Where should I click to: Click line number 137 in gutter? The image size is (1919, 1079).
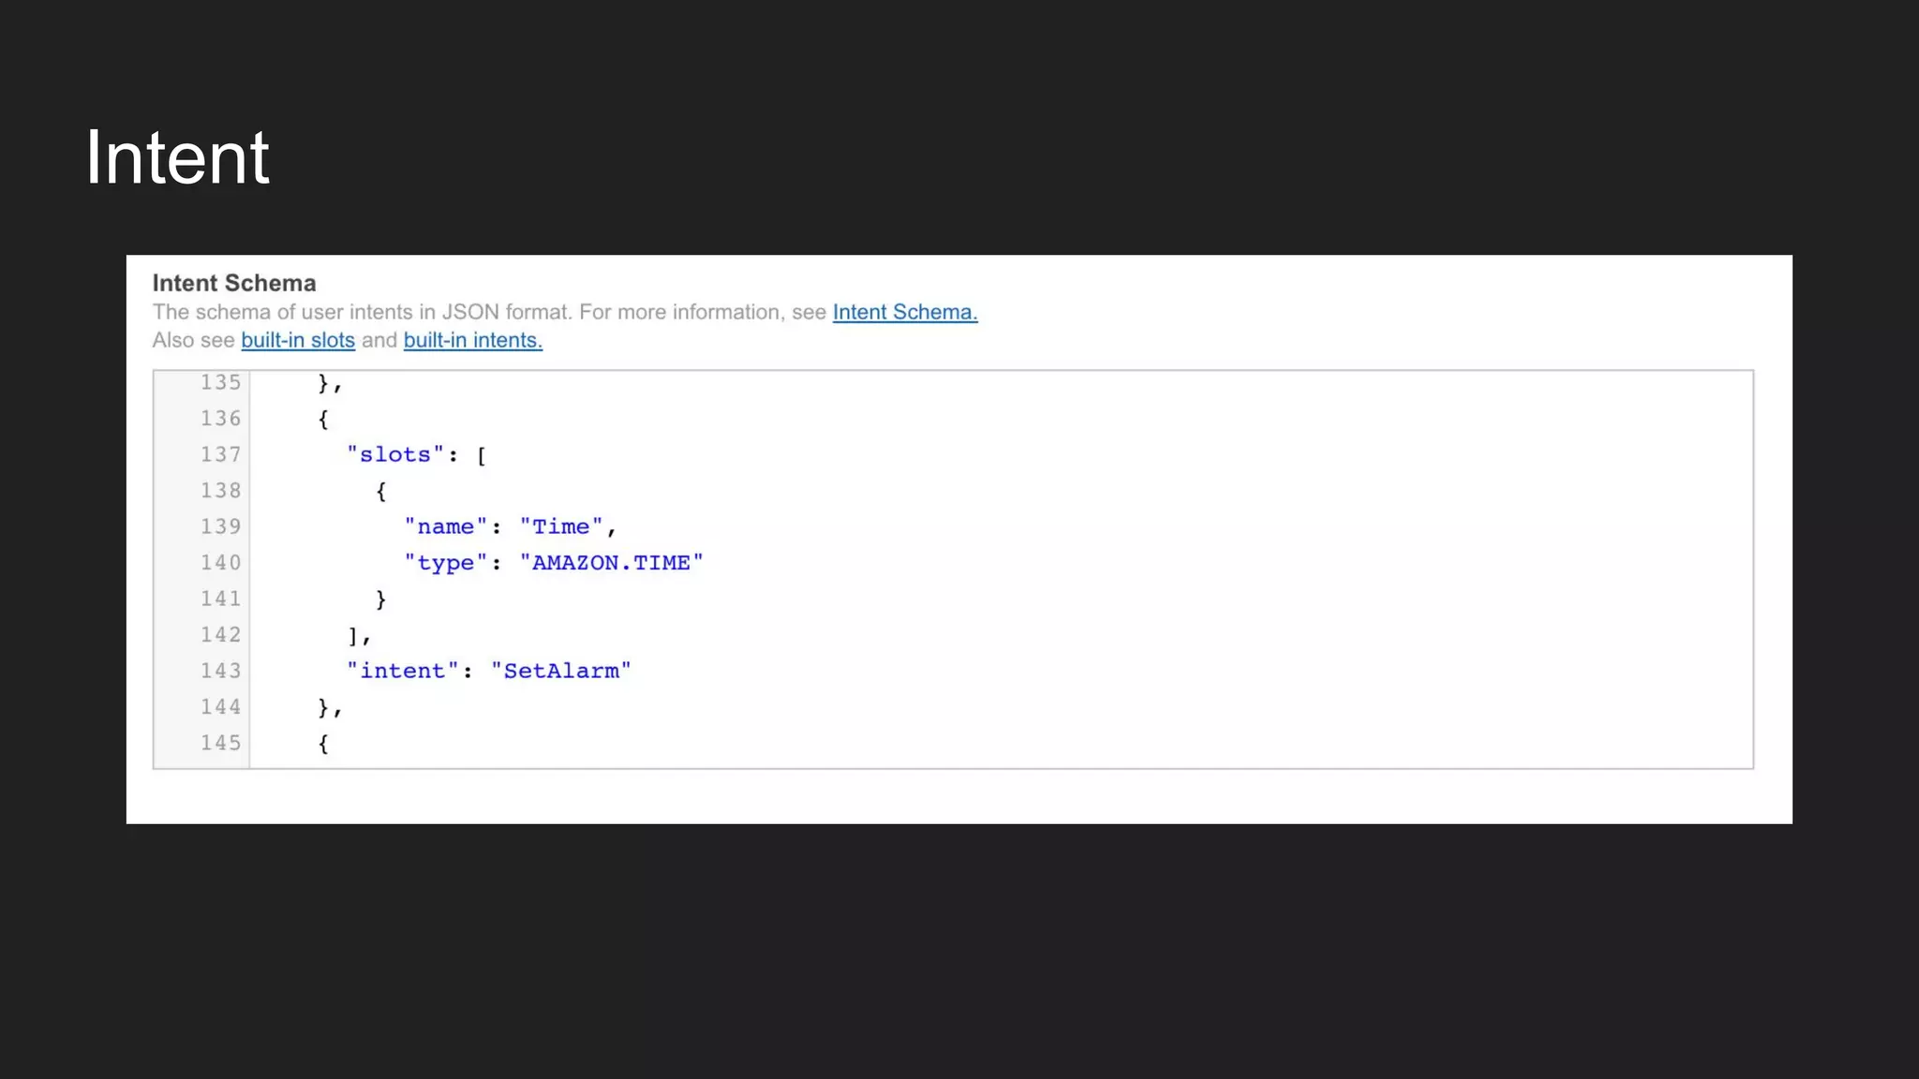point(220,455)
